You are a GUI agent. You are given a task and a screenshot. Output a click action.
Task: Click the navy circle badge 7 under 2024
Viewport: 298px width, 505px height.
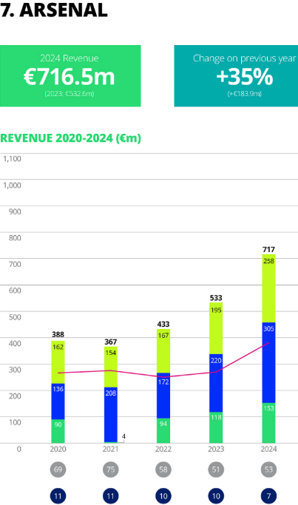(x=268, y=496)
